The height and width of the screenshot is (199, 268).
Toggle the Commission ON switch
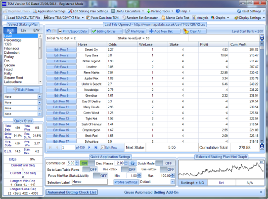pyautogui.click(x=88, y=163)
